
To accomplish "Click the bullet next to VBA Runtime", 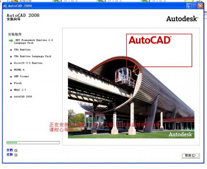I will click(x=11, y=50).
